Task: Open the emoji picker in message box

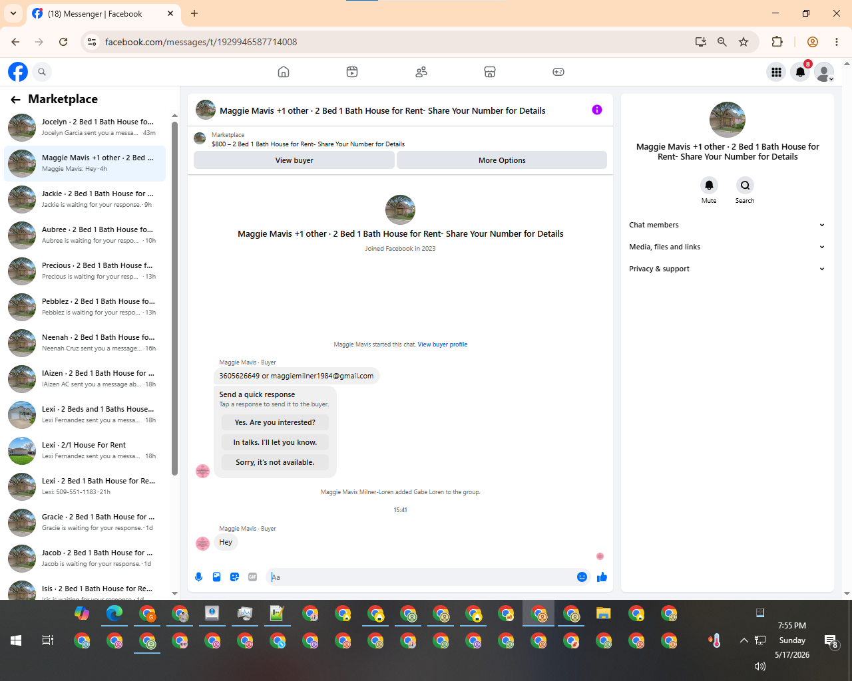Action: [x=582, y=577]
